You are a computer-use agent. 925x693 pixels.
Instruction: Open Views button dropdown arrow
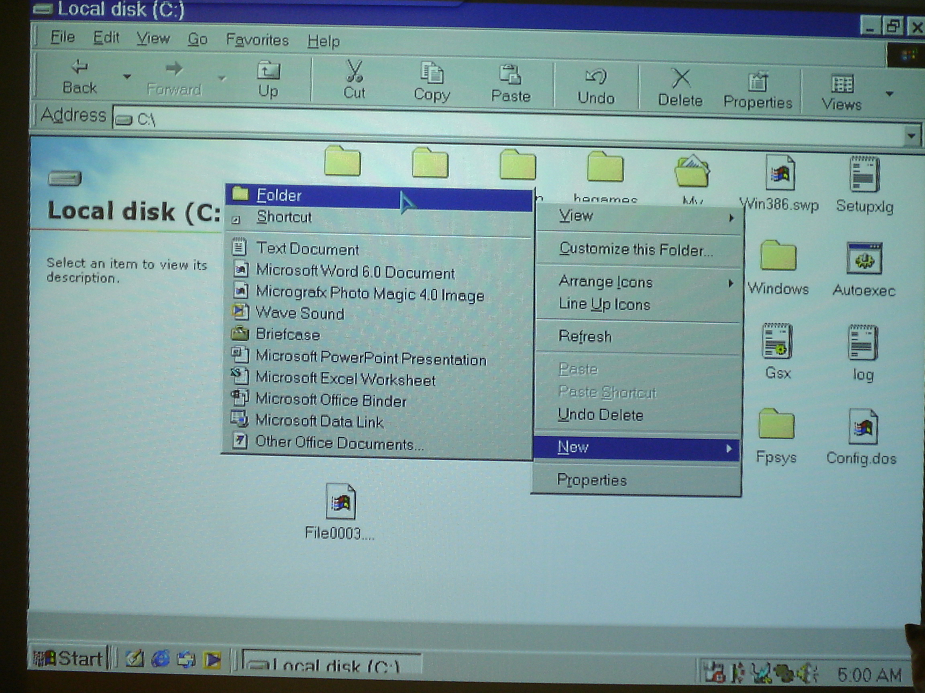[889, 94]
